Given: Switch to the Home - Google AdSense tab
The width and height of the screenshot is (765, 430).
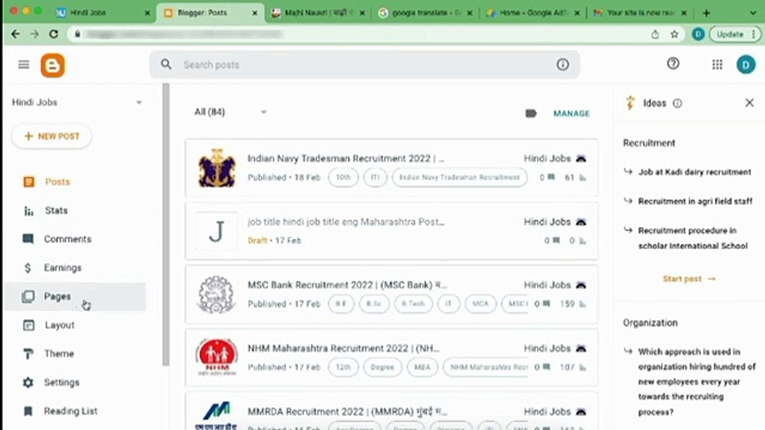Looking at the screenshot, I should (533, 13).
